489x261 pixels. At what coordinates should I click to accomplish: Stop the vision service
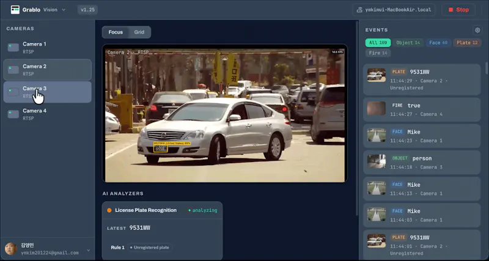pyautogui.click(x=458, y=10)
